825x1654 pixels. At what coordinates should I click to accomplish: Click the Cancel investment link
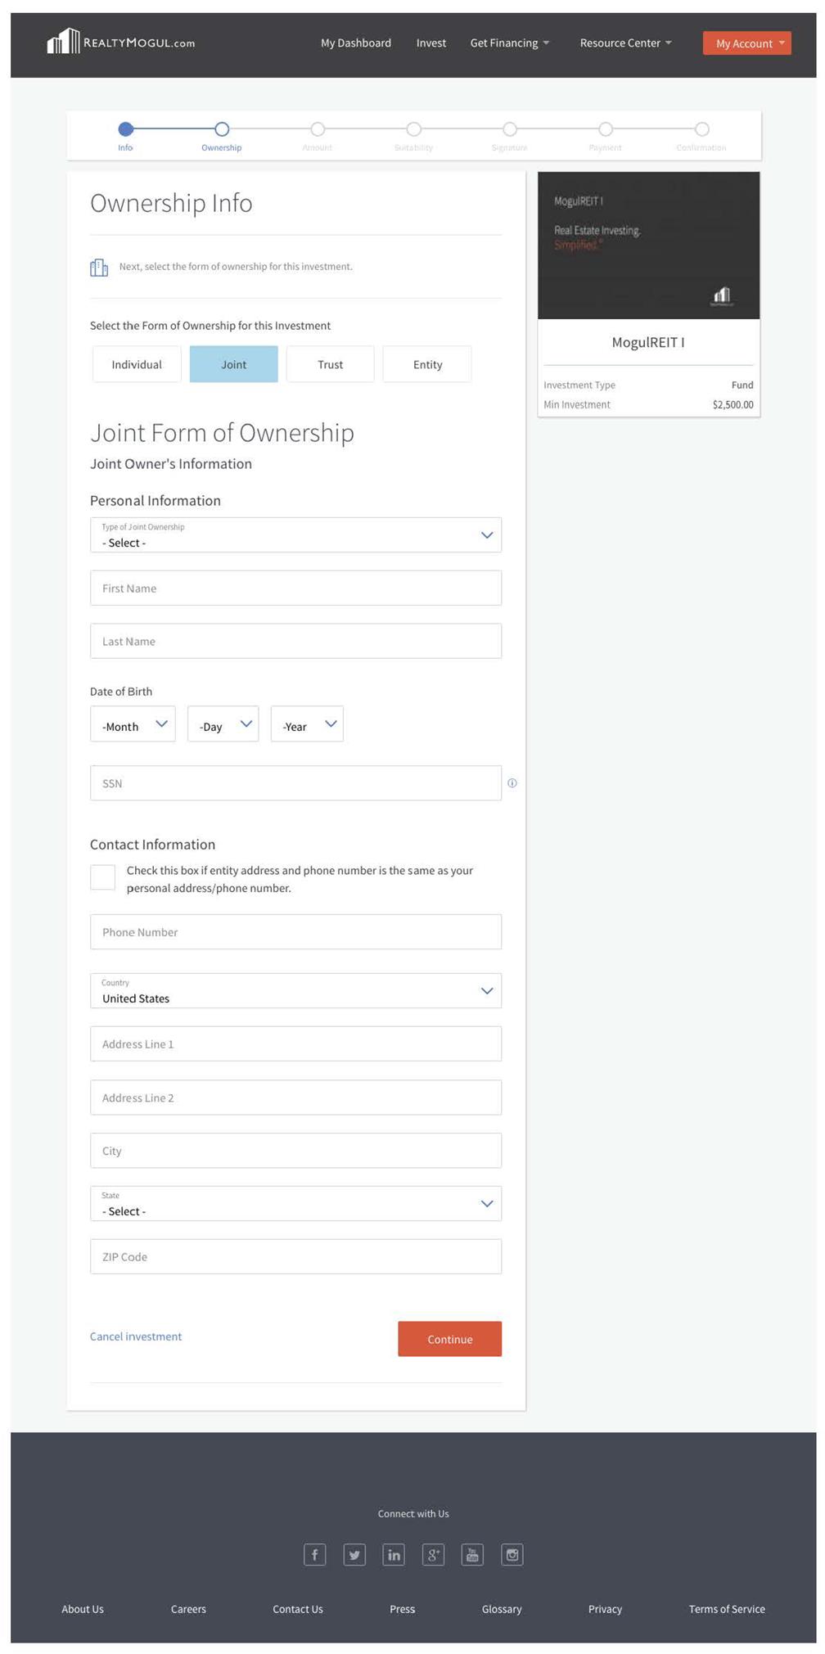[x=136, y=1336]
